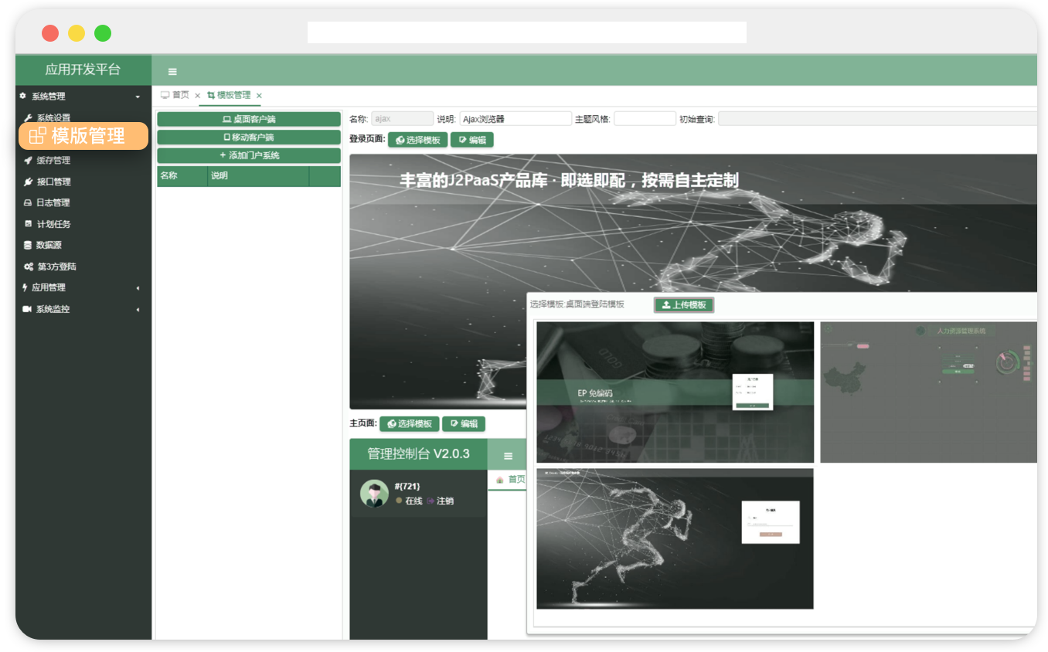Click the 桌面客户端 button
Image resolution: width=1048 pixels, height=652 pixels.
pyautogui.click(x=249, y=119)
